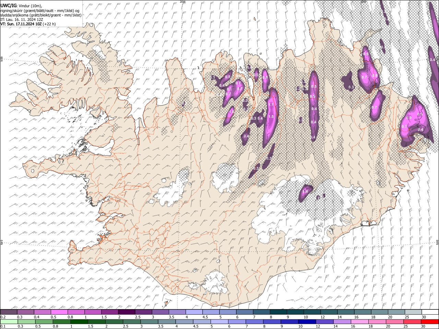The width and height of the screenshot is (439, 329).
Task: Click the 'VT: Sun. 17.11.2024 10Z (+22 h)' line
Action: pos(28,24)
